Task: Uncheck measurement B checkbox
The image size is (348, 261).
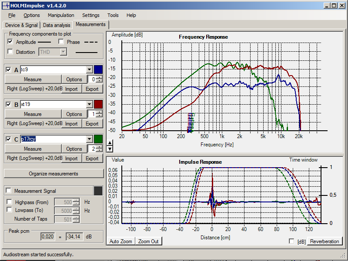Action: pos(8,104)
